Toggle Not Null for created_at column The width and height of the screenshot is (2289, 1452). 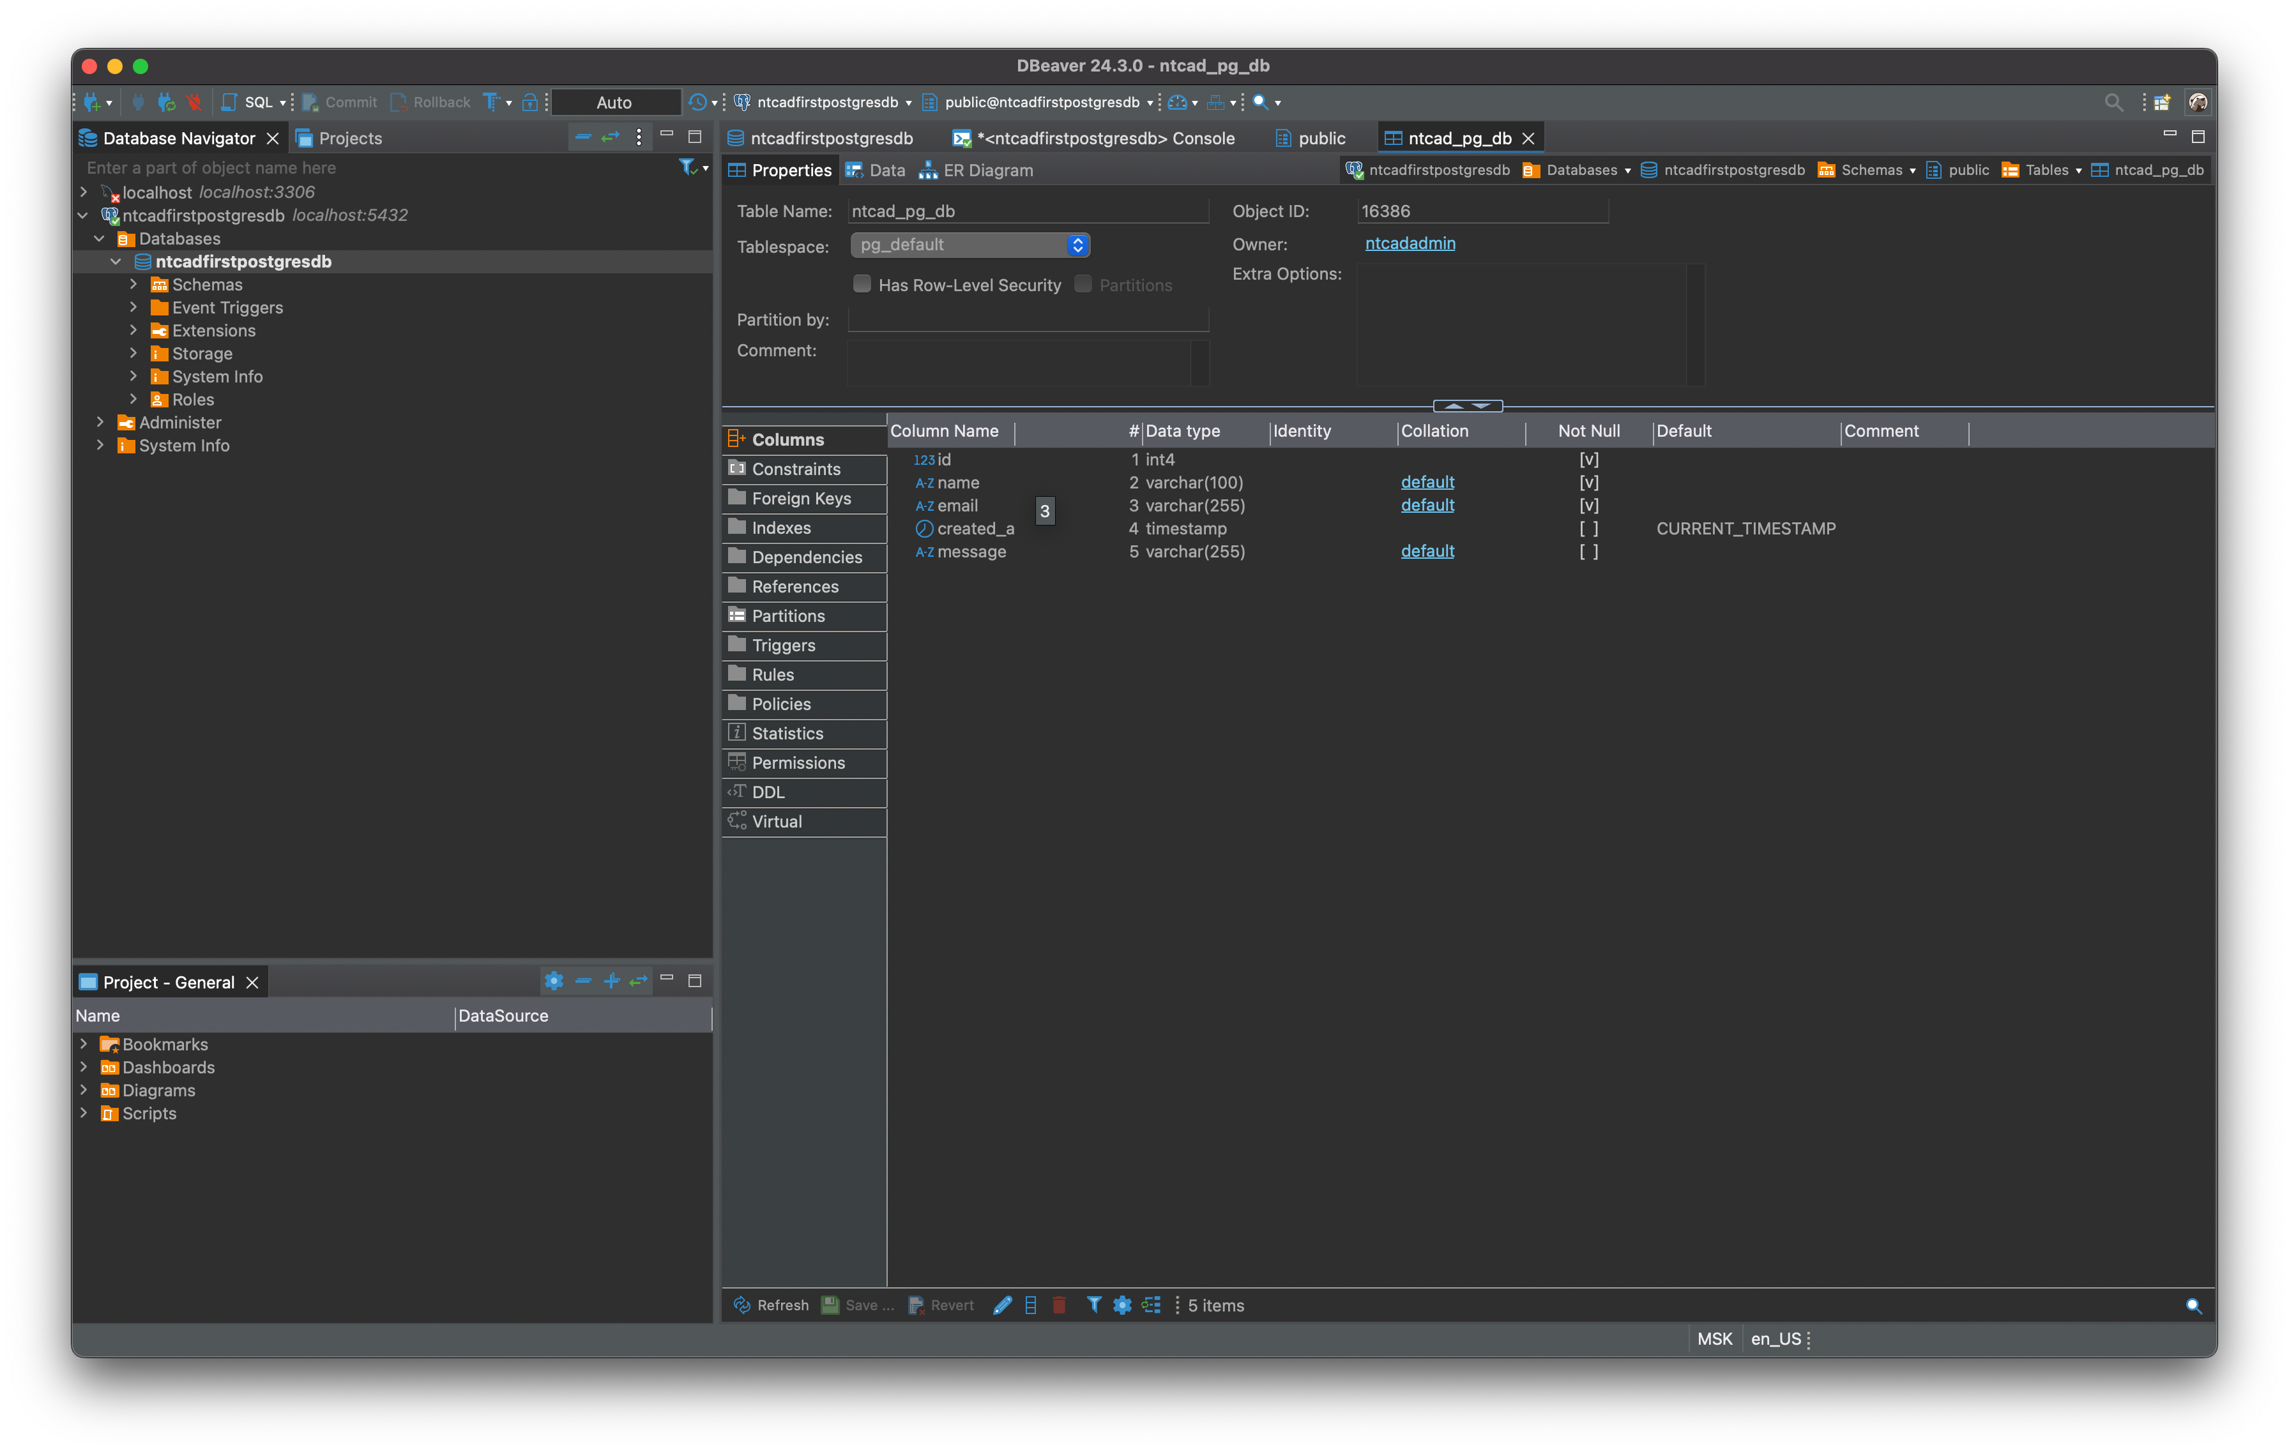(1588, 528)
